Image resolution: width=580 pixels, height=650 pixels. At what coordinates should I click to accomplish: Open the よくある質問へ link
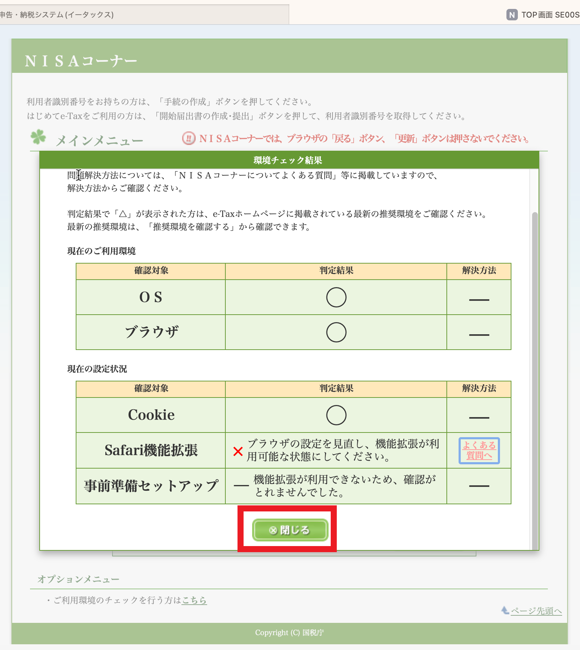[x=479, y=451]
